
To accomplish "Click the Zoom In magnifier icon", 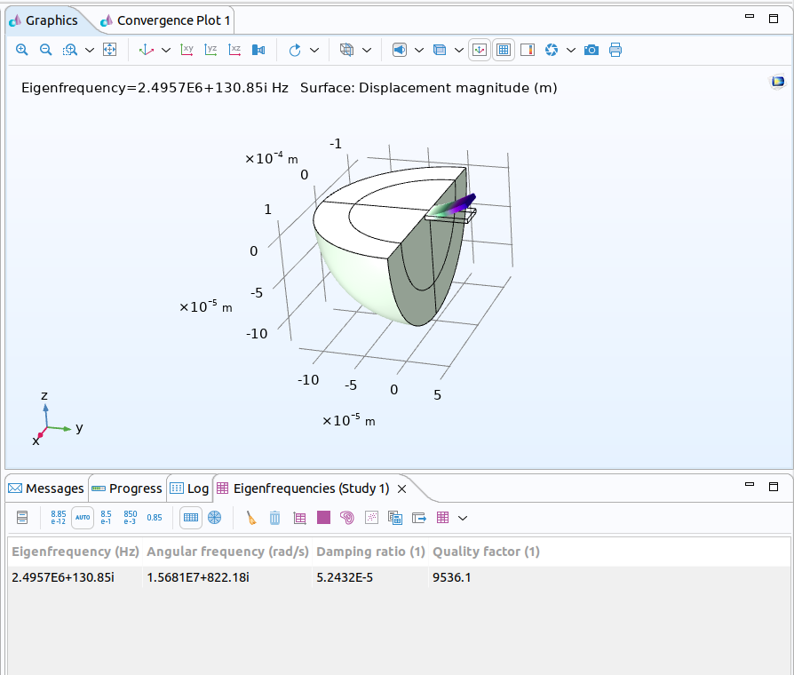I will point(22,50).
